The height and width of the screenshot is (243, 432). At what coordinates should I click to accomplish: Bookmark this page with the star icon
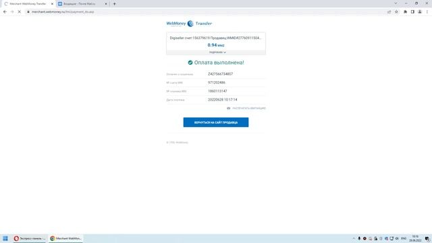[x=396, y=12]
